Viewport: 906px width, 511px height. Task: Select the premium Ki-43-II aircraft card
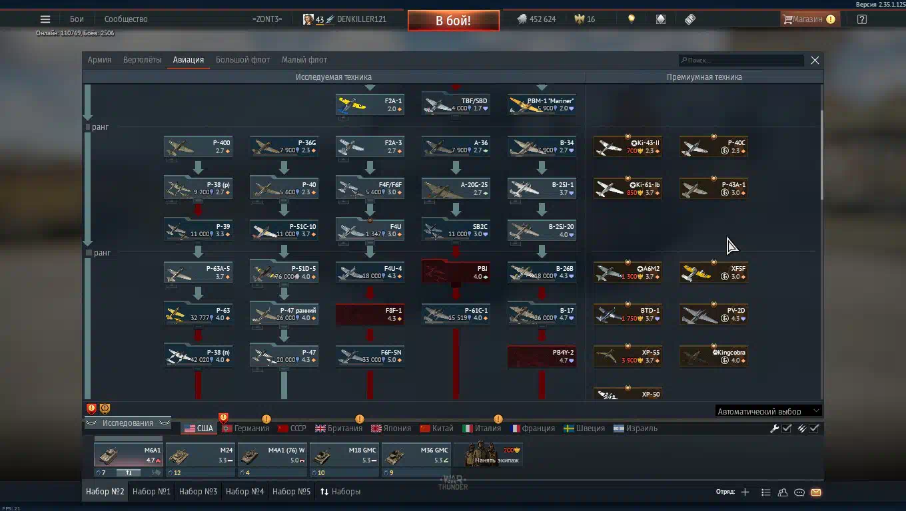pyautogui.click(x=628, y=146)
